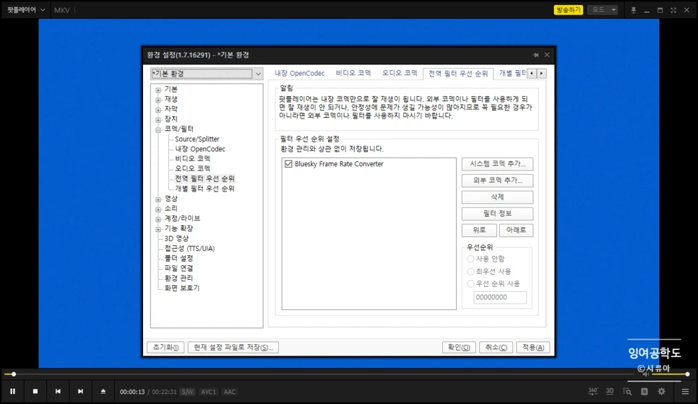This screenshot has width=698, height=404.
Task: Toggle fullscreen in PotPlayer title bar
Action: point(673,10)
